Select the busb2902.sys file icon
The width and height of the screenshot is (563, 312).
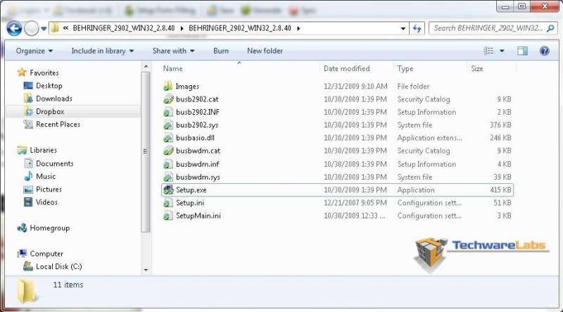[168, 125]
